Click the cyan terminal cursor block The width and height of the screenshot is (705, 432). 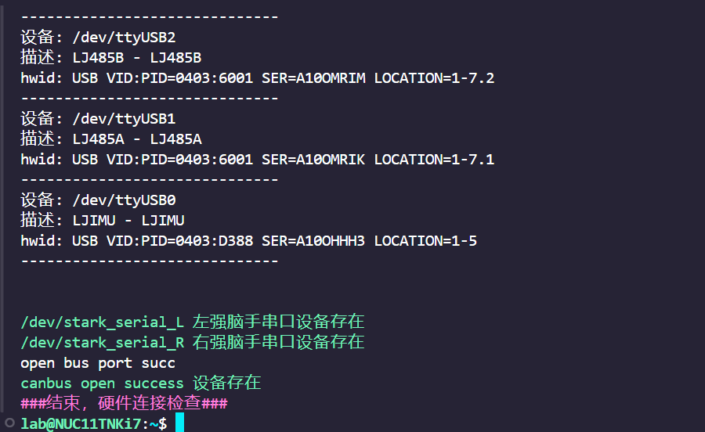tap(179, 423)
